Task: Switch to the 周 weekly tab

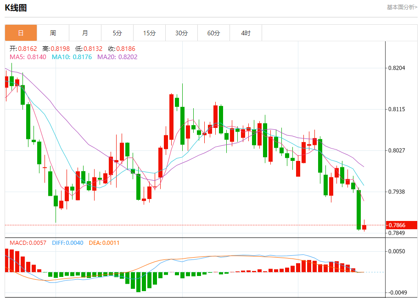Action: coord(53,33)
